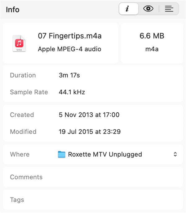The height and width of the screenshot is (213, 186).
Task: Click the blue folder icon beside Roxette
Action: point(62,154)
